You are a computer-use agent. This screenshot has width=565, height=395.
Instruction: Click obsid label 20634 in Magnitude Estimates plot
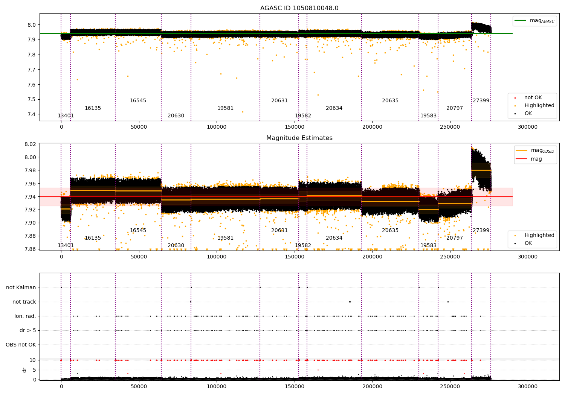[334, 238]
